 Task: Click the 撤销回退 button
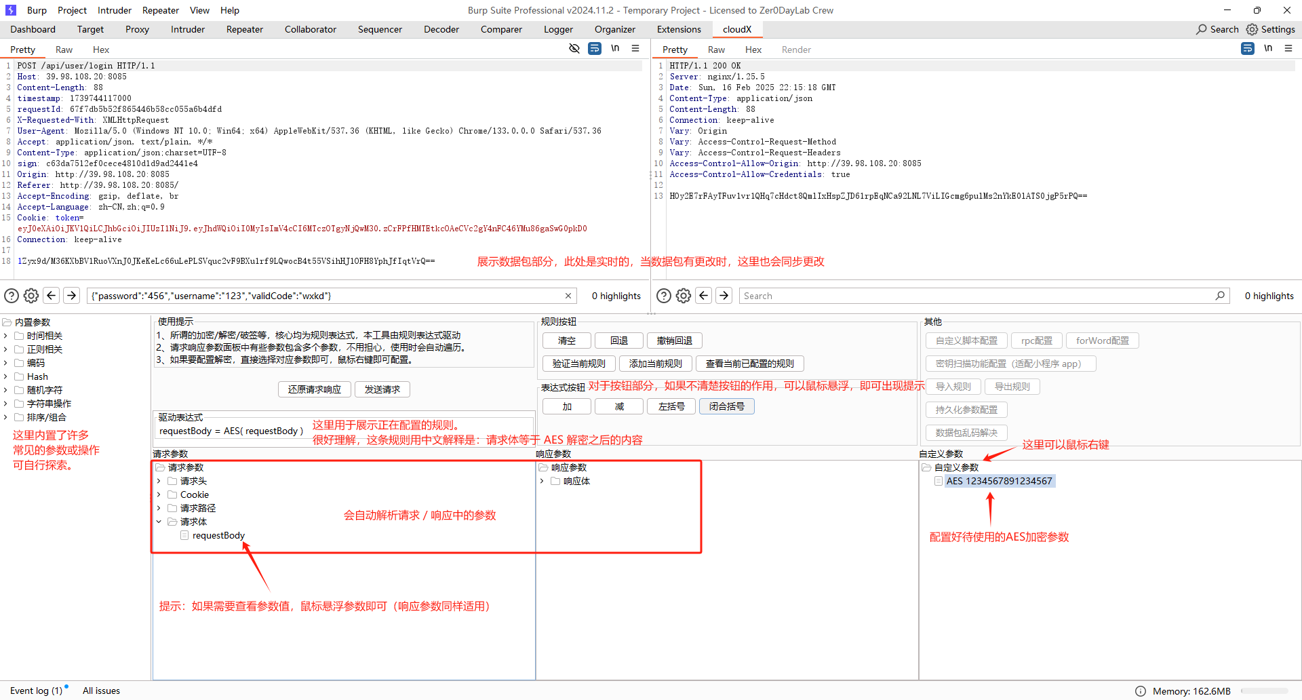pyautogui.click(x=675, y=341)
